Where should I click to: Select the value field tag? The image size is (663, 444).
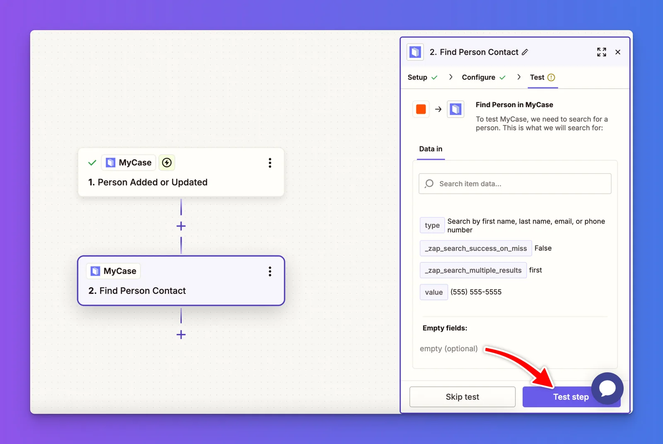434,292
